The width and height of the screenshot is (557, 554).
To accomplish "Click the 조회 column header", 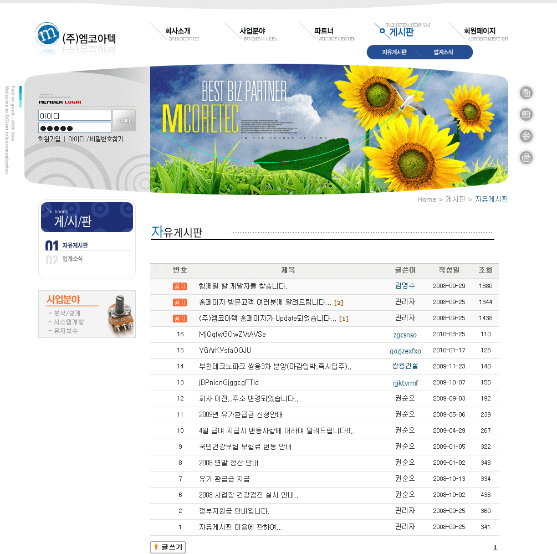I will 486,270.
